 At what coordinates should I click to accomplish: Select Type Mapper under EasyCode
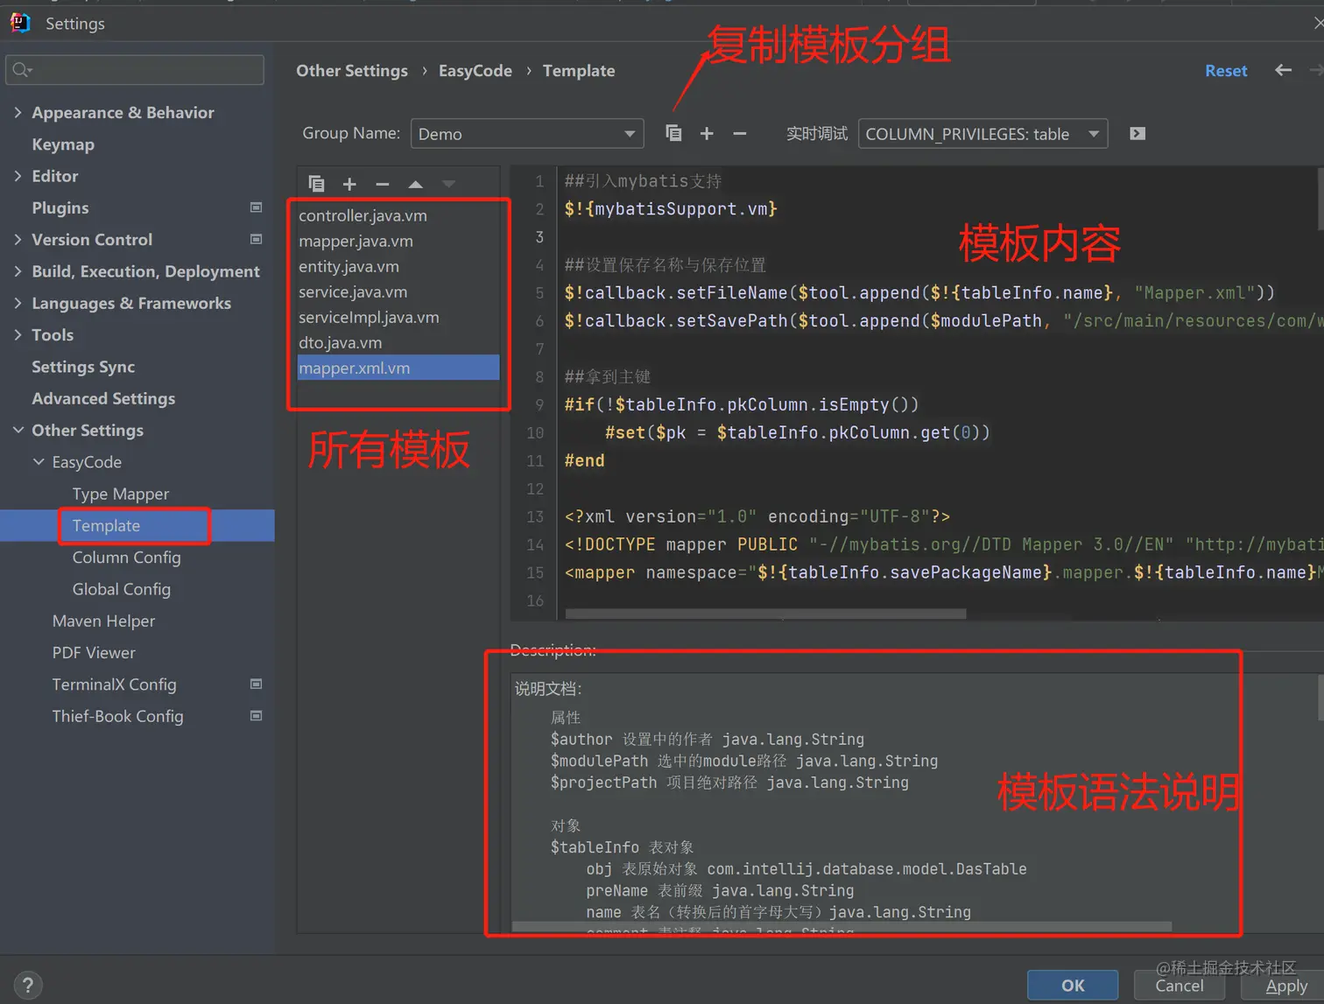pos(121,494)
